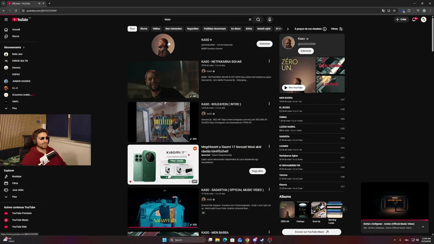
Task: Open YouTube Premium link
Action: pos(19,213)
